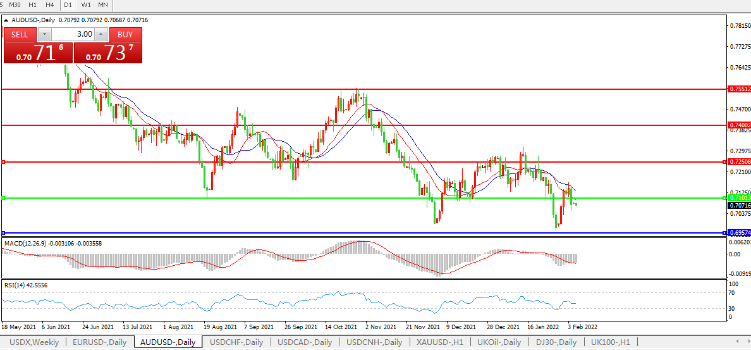Select the green horizontal line left handle

coord(3,198)
